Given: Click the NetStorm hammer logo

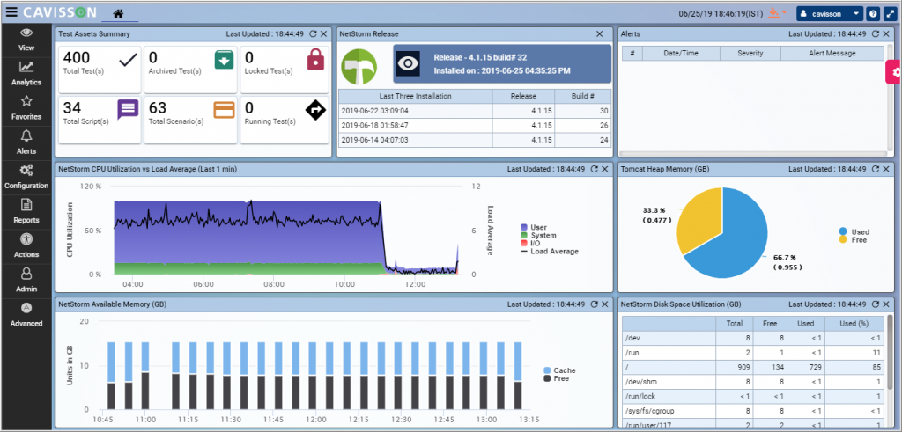Looking at the screenshot, I should click(x=359, y=67).
